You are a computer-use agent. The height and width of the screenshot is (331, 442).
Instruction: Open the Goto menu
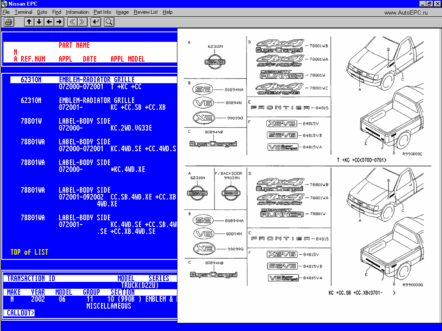pos(42,12)
